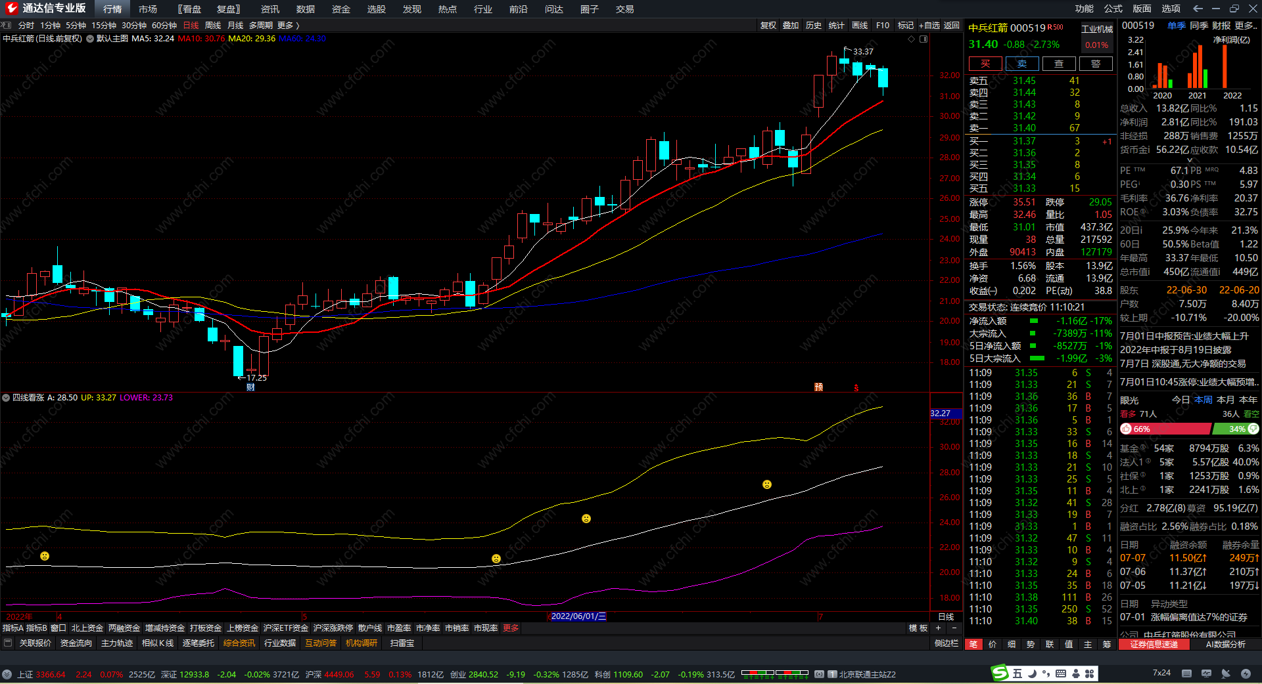This screenshot has width=1262, height=684.
Task: Open the 选股 stock picker tab
Action: click(377, 9)
